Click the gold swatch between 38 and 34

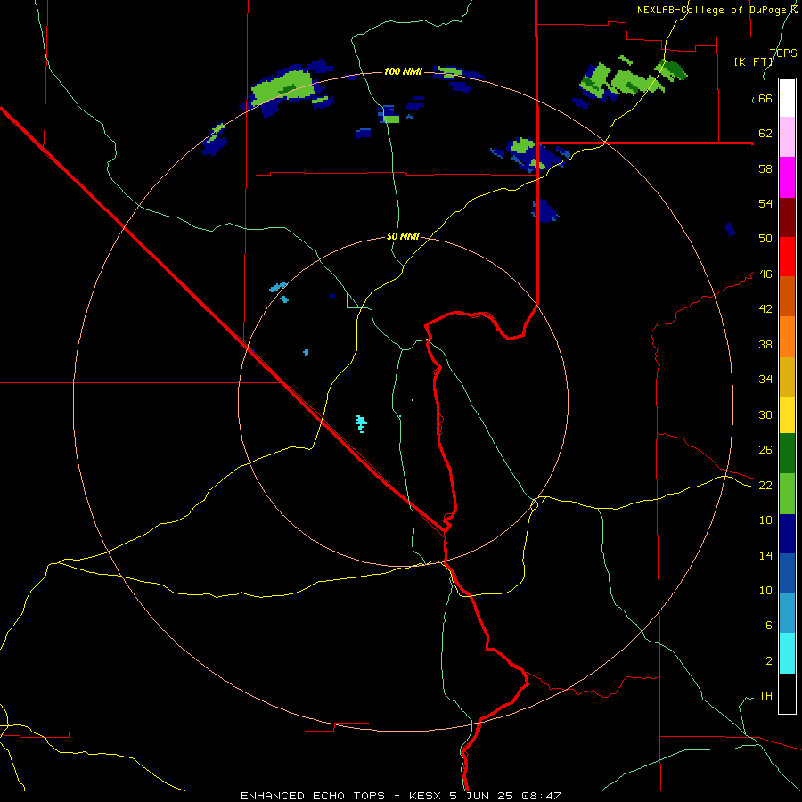pyautogui.click(x=787, y=377)
